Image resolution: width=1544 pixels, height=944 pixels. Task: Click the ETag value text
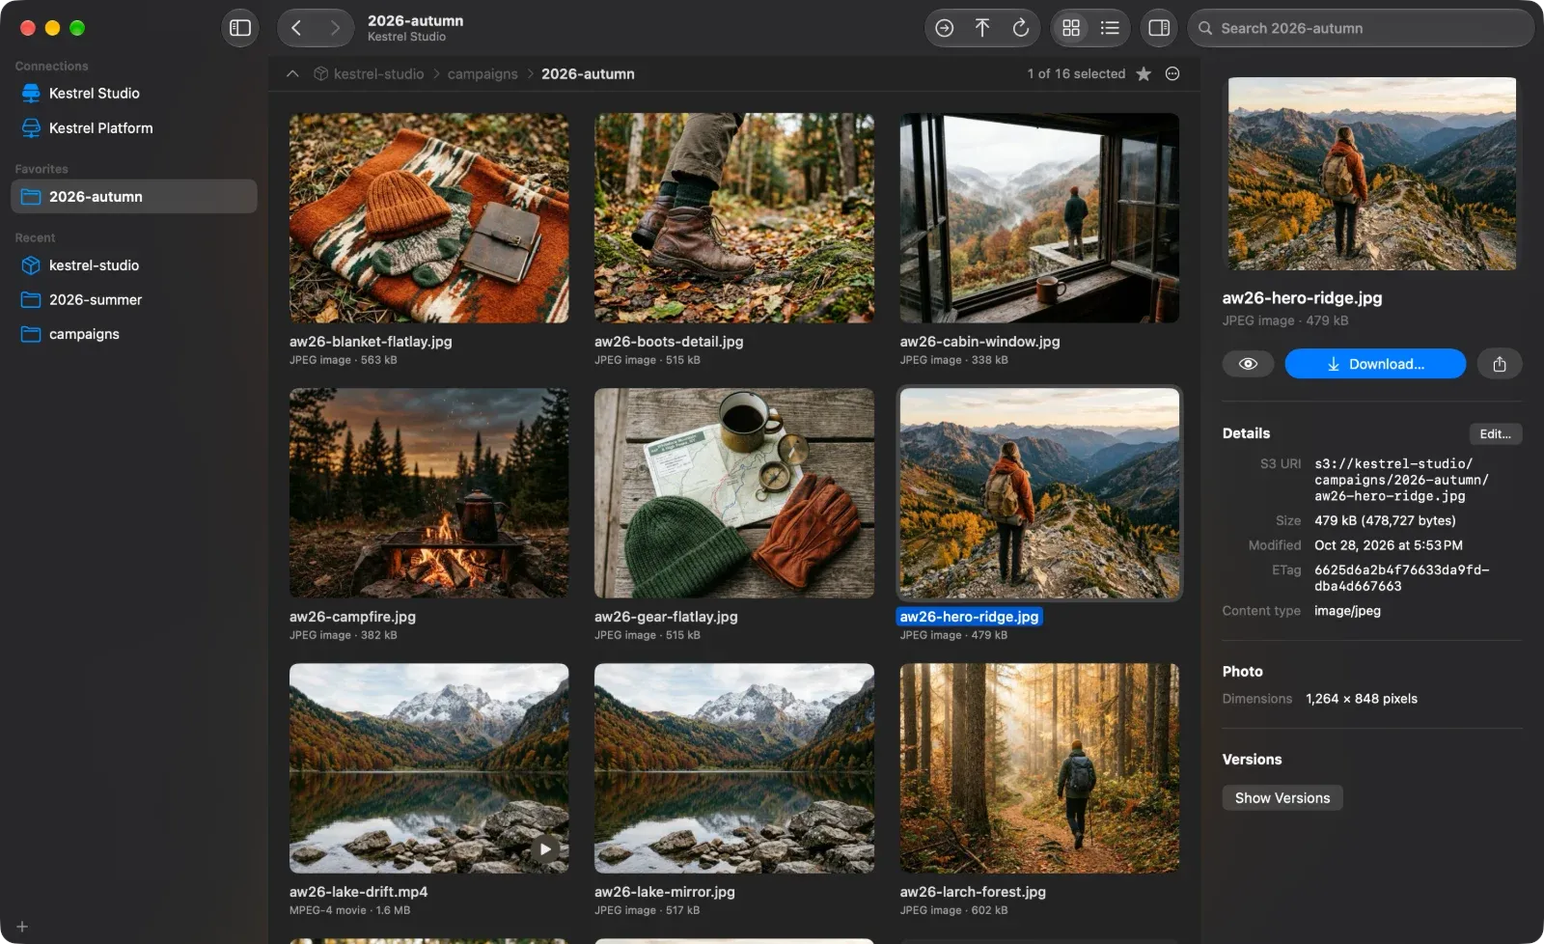pos(1401,578)
